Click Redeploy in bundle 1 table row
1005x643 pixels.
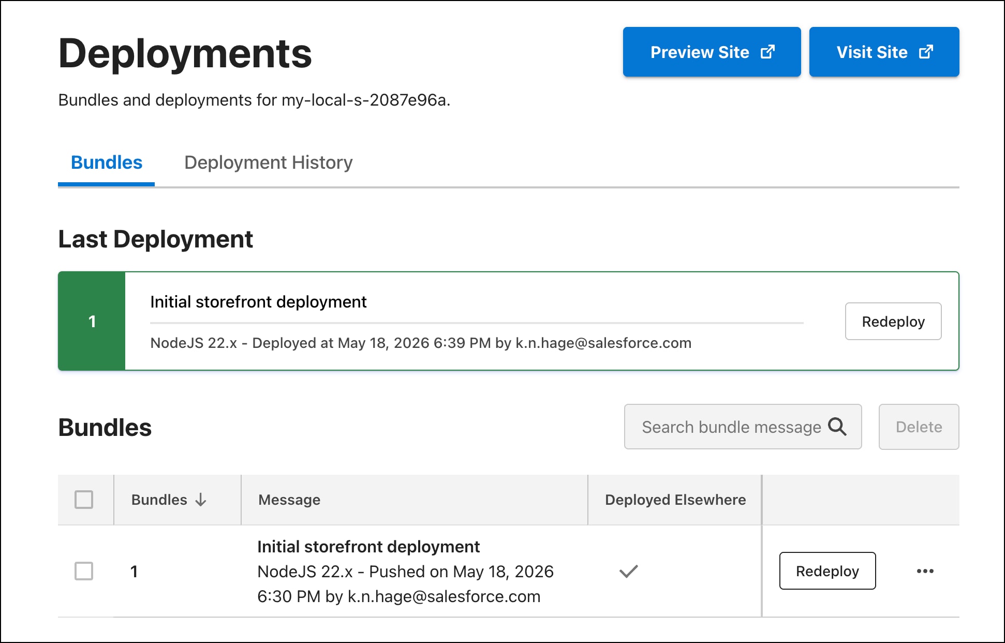point(827,571)
